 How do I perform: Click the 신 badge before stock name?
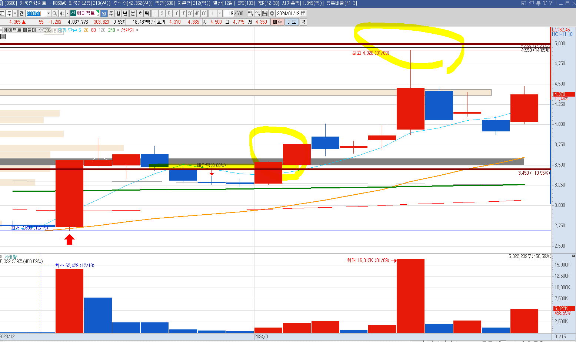tap(73, 13)
